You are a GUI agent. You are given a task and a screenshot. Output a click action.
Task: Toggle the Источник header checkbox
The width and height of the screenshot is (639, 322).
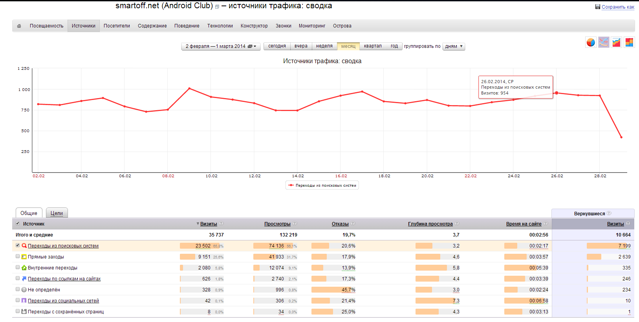tap(18, 224)
